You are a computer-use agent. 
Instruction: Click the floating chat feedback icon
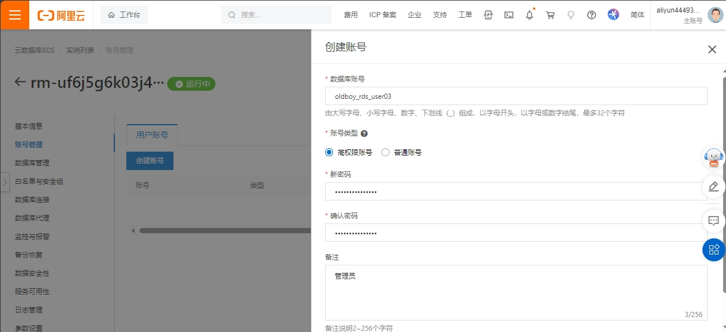(714, 221)
